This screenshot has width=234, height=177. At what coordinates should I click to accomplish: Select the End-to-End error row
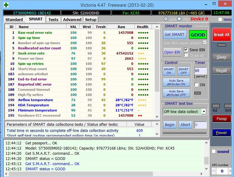(x=80, y=79)
